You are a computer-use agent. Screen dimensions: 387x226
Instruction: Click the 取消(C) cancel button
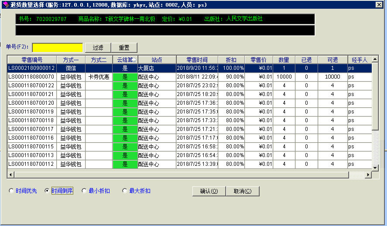pyautogui.click(x=242, y=191)
